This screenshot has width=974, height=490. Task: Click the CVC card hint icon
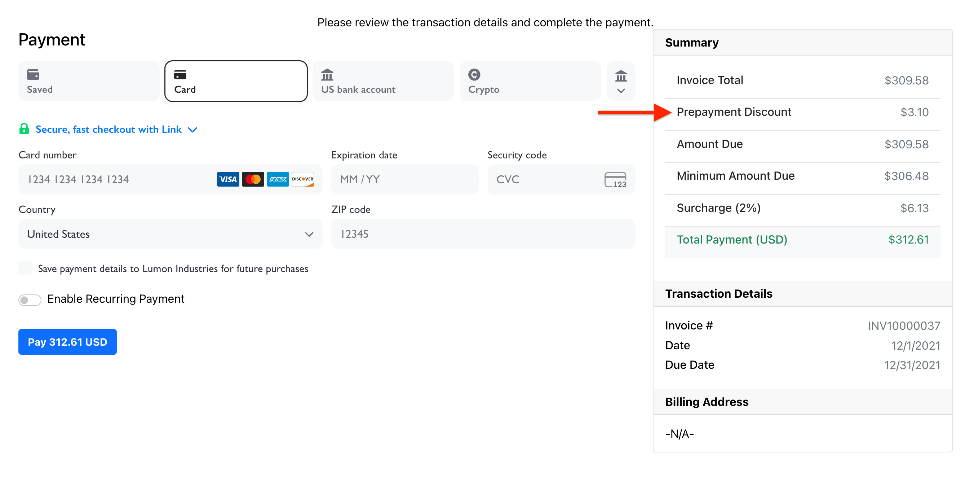tap(616, 179)
